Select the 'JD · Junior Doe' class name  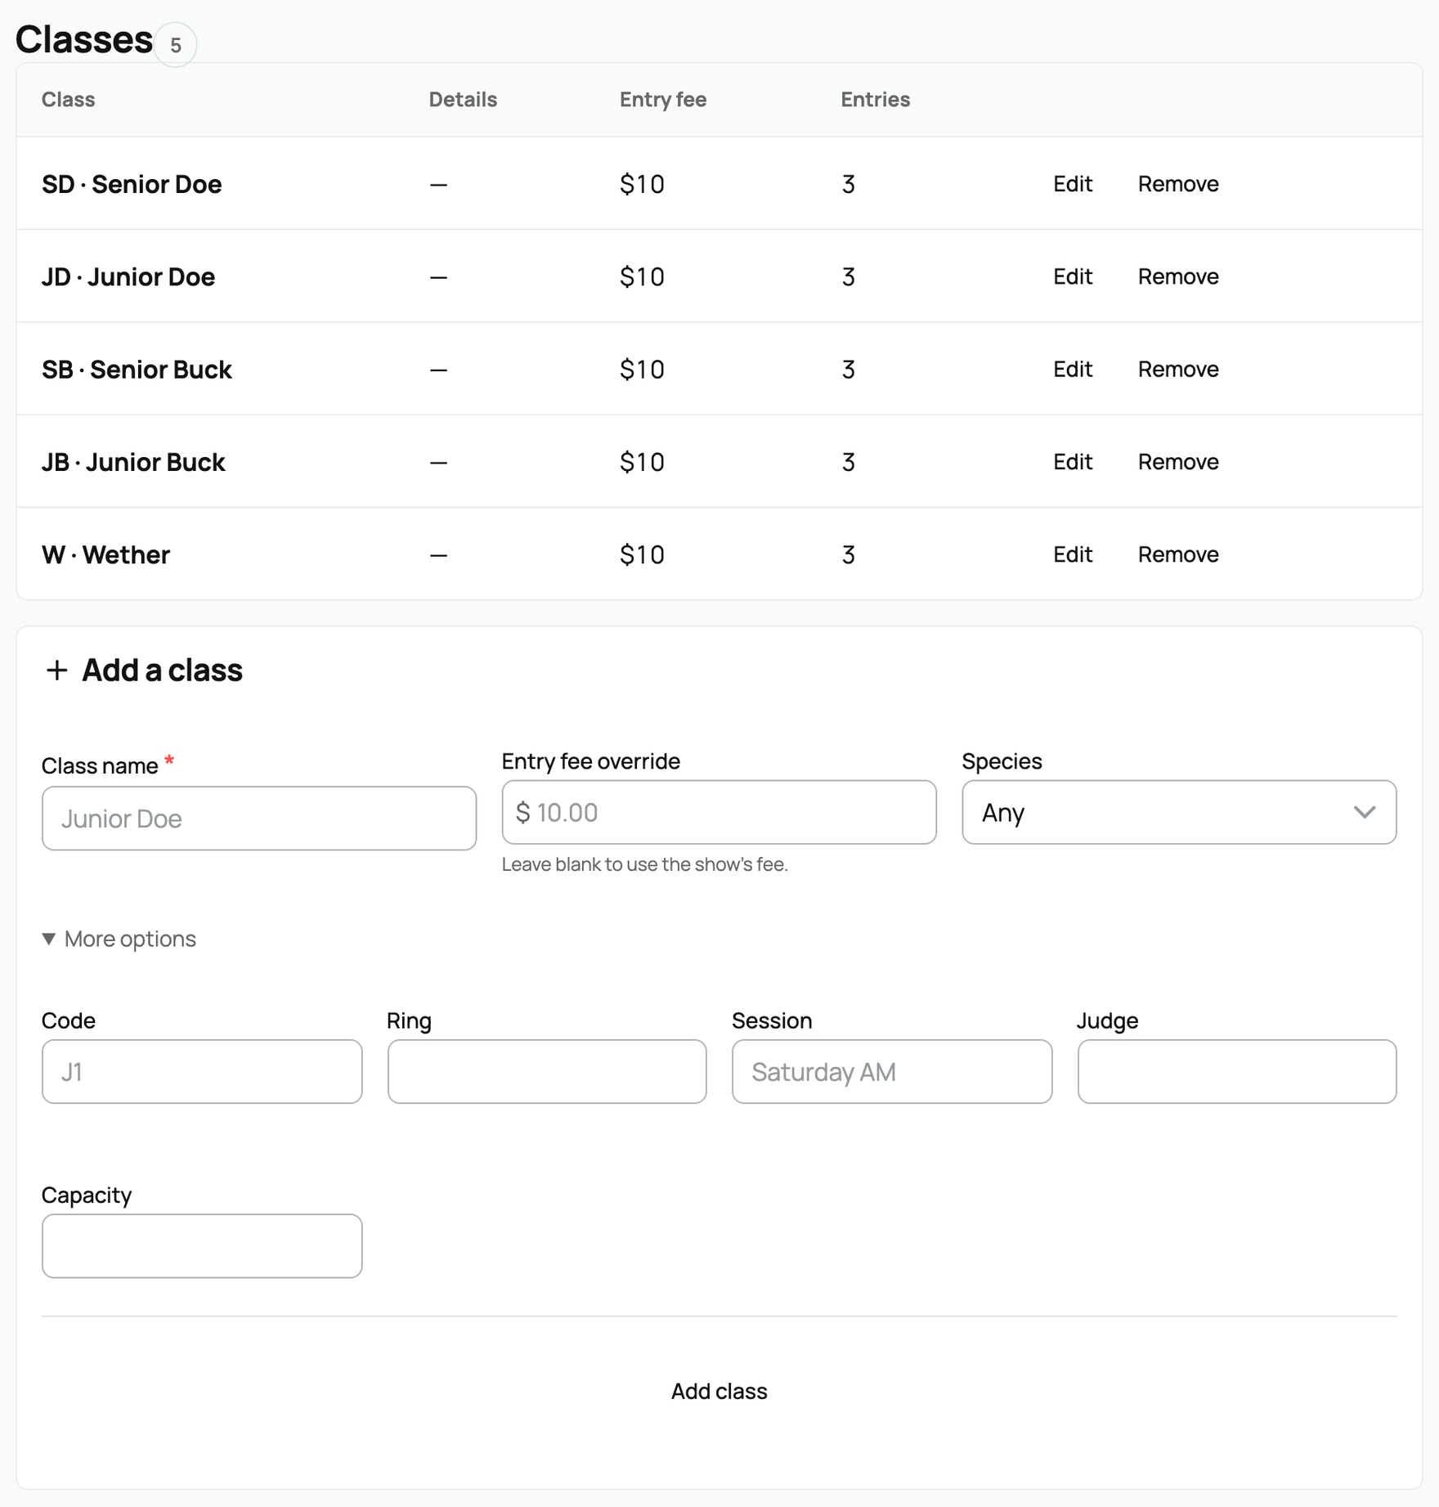(x=128, y=276)
